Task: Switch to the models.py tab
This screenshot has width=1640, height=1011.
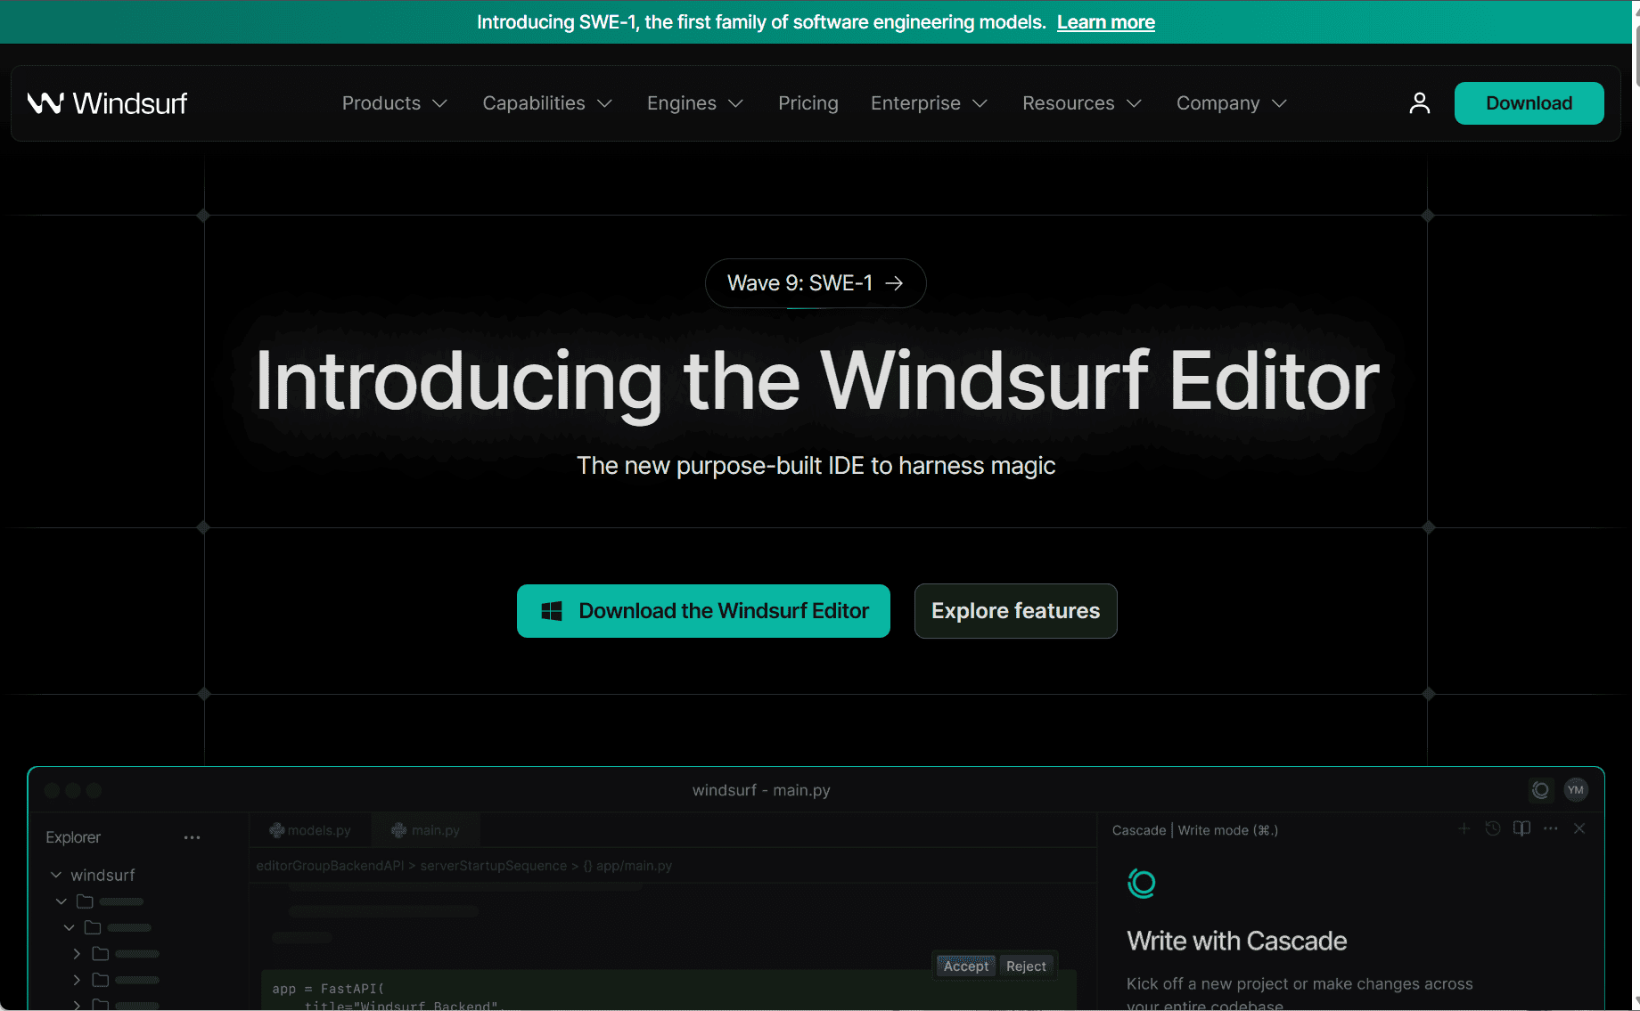Action: coord(311,830)
